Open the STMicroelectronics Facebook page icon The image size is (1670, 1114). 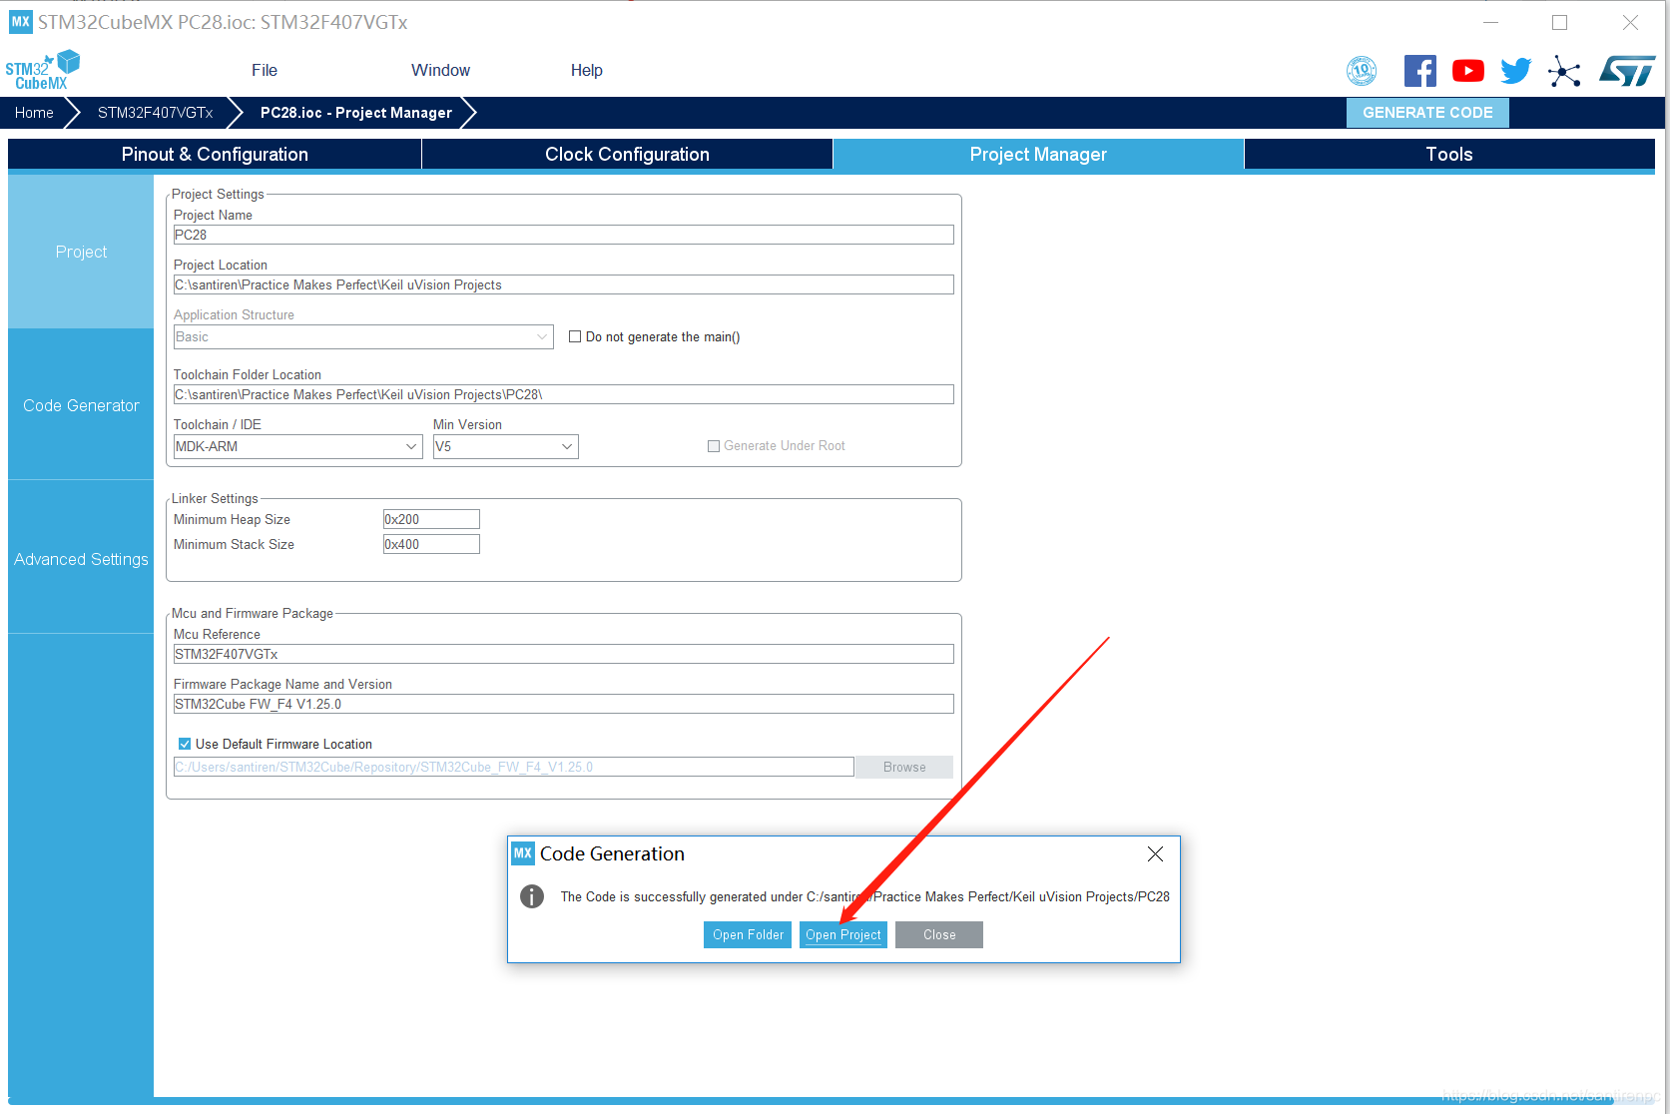coord(1419,70)
